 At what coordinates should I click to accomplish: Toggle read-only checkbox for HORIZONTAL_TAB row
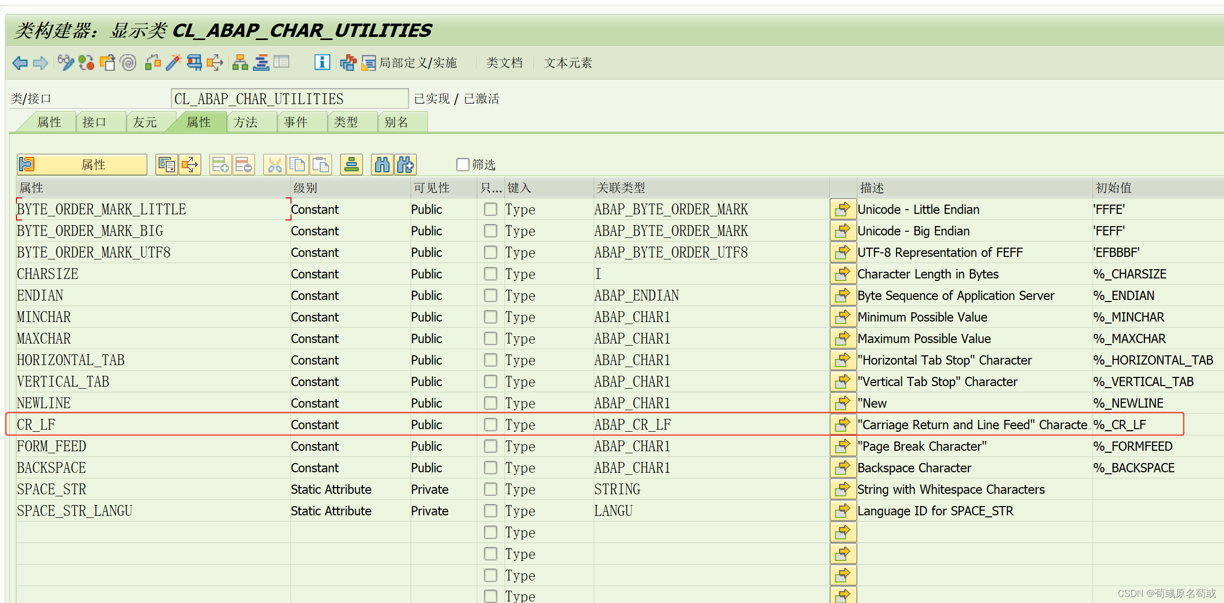coord(491,360)
